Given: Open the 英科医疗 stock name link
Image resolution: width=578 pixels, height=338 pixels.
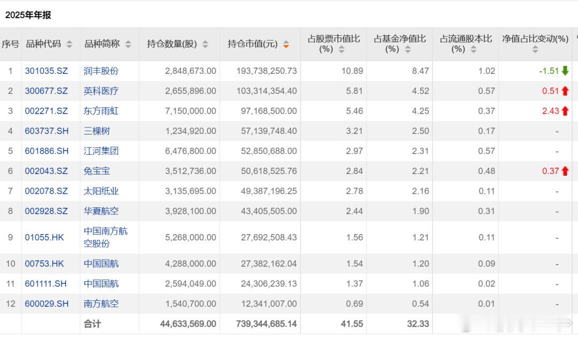Looking at the screenshot, I should (101, 91).
